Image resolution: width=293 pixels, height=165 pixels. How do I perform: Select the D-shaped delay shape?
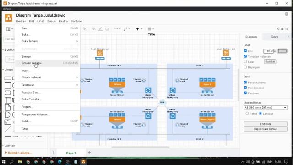coord(8,115)
